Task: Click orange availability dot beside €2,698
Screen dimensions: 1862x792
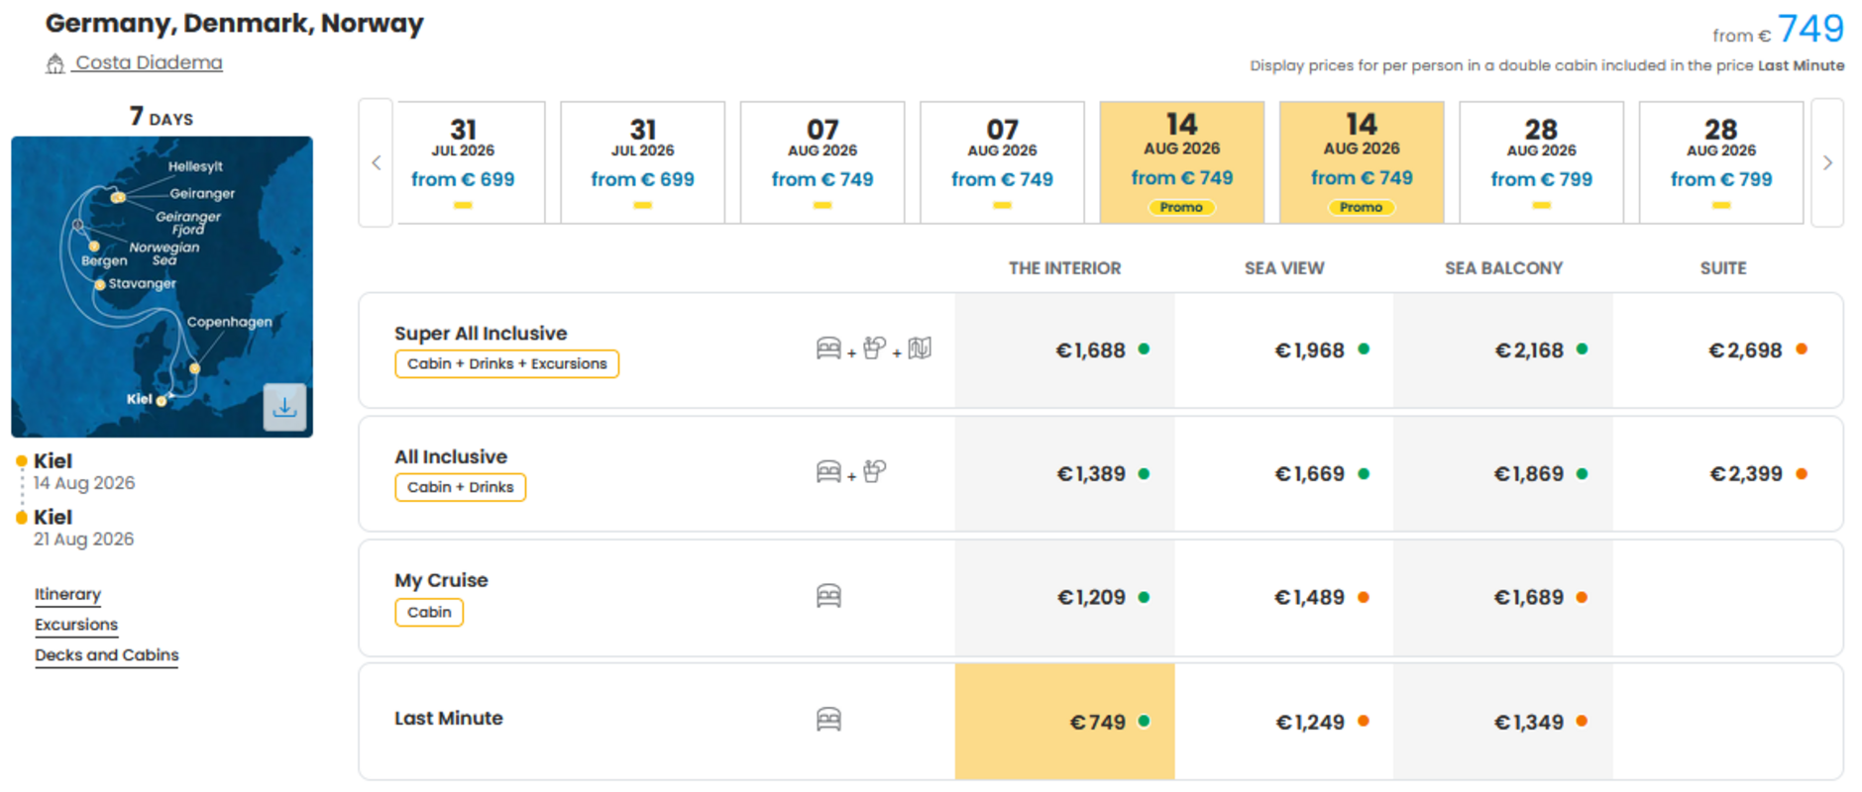Action: 1802,349
